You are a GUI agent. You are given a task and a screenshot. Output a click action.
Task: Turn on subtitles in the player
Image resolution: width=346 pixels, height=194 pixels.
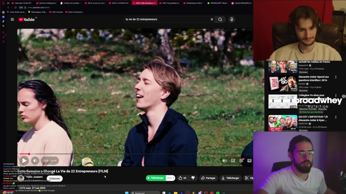tap(233, 161)
